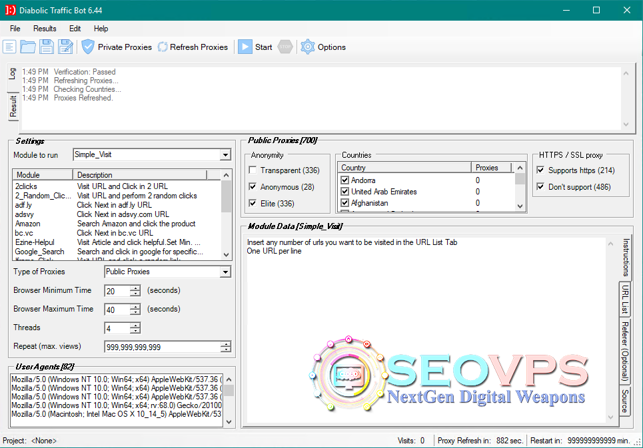Decrease Browser Maximum Time with down arrow
The image size is (643, 448).
135,312
